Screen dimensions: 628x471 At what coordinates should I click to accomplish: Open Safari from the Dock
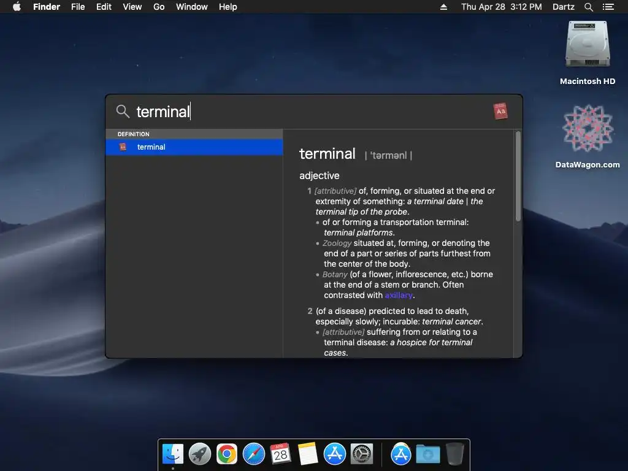click(x=254, y=454)
